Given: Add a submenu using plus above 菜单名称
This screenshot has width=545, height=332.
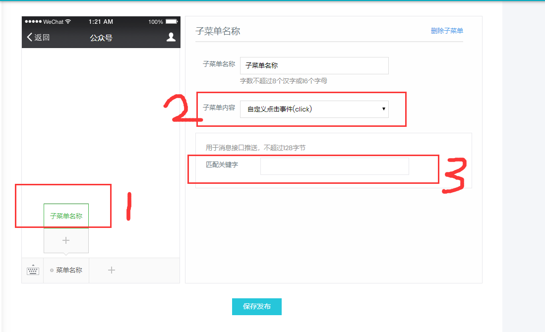Looking at the screenshot, I should (66, 240).
